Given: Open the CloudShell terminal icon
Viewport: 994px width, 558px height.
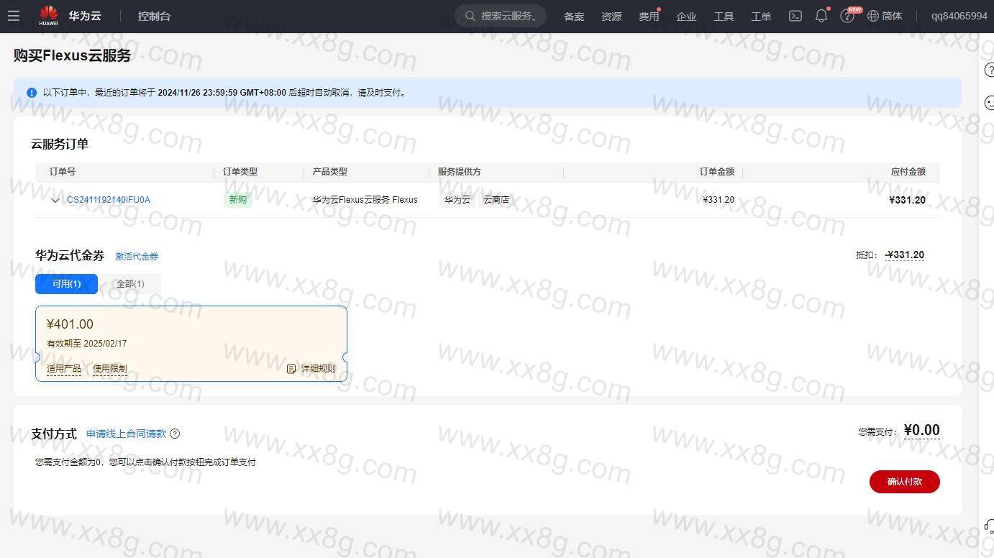Looking at the screenshot, I should (795, 16).
